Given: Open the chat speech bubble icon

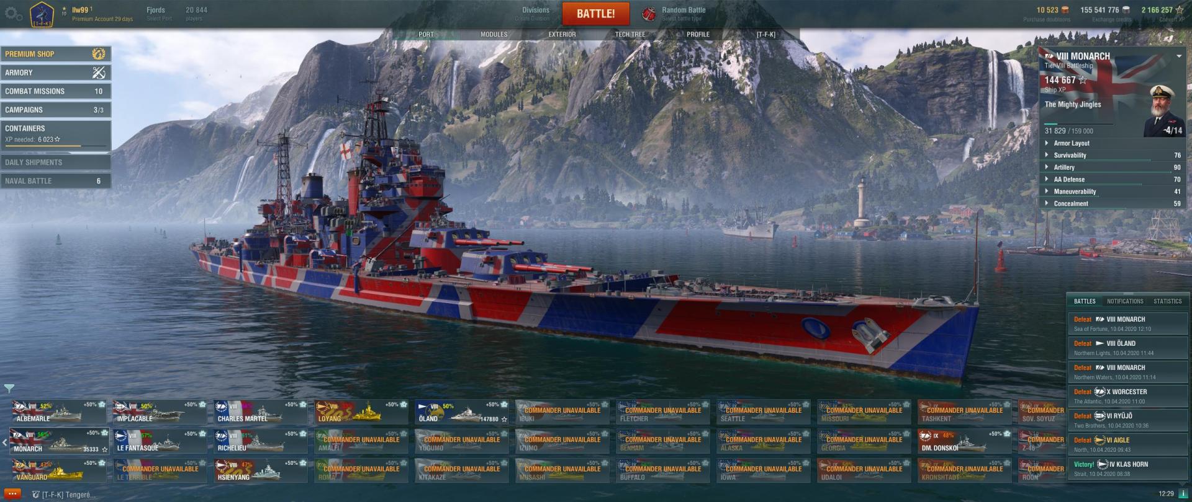Looking at the screenshot, I should [12, 494].
